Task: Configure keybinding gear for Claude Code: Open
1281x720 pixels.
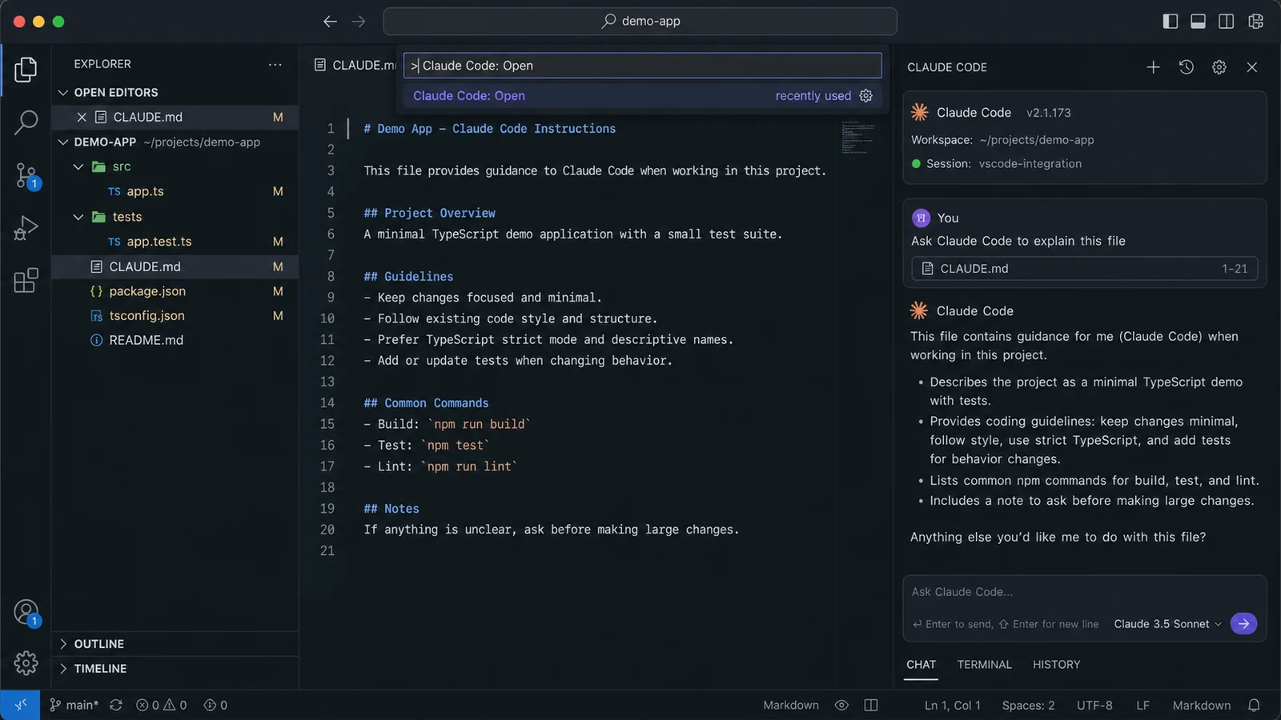Action: (865, 96)
